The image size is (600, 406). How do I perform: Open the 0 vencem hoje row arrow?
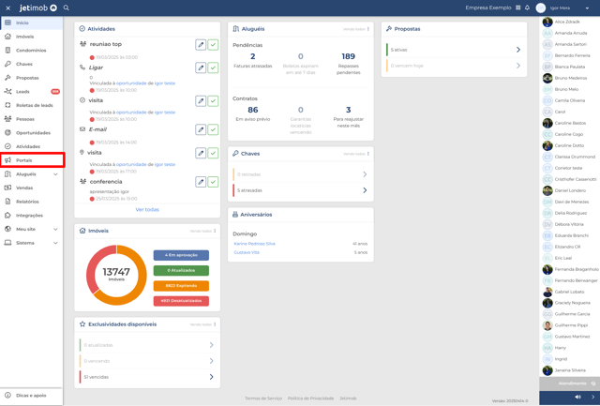pos(518,66)
